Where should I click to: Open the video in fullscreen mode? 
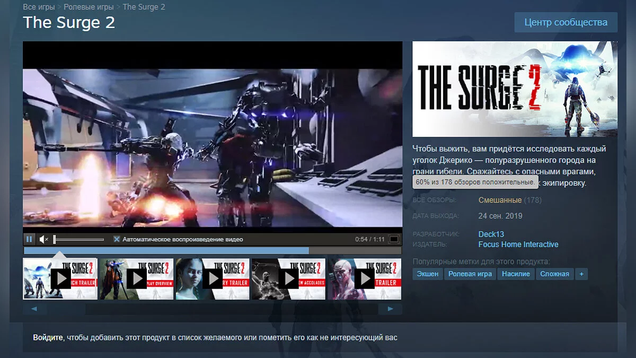(x=394, y=239)
